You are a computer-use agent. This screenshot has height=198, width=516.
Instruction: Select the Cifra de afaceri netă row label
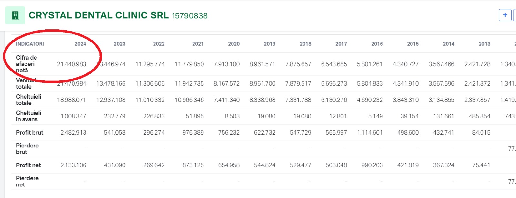click(x=26, y=64)
